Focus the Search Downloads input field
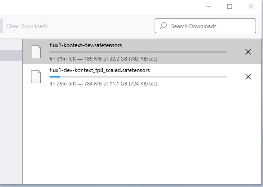Viewport: 263px width, 187px height. click(205, 26)
